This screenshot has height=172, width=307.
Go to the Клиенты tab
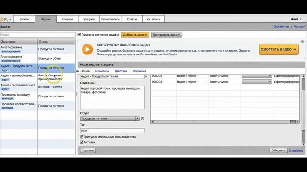(x=67, y=19)
